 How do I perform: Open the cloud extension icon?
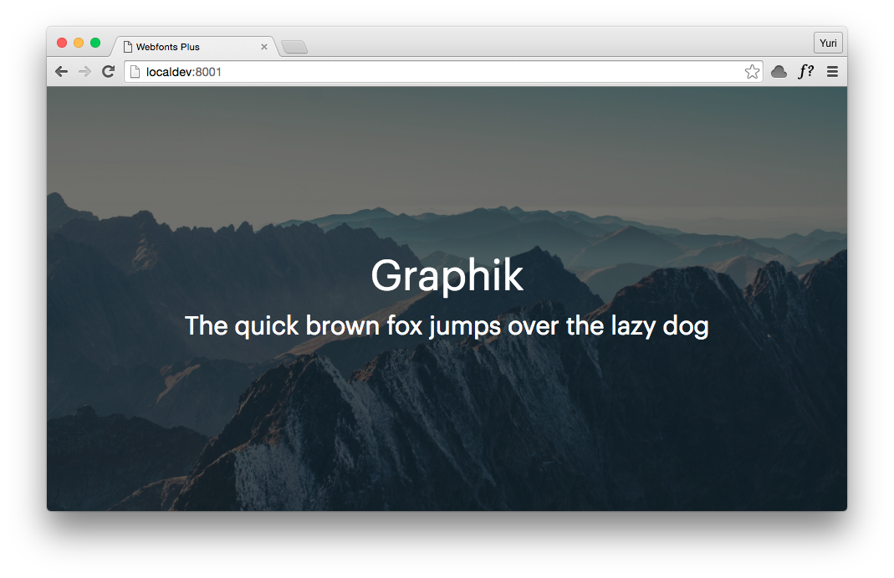(779, 72)
